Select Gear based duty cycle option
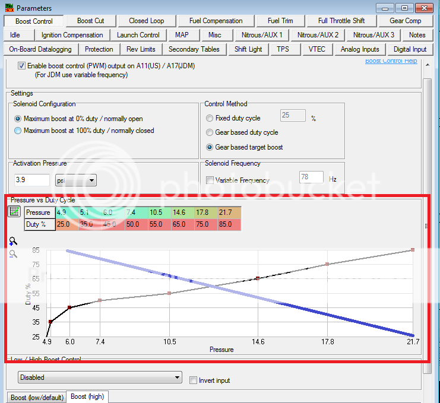This screenshot has width=440, height=403. point(210,132)
